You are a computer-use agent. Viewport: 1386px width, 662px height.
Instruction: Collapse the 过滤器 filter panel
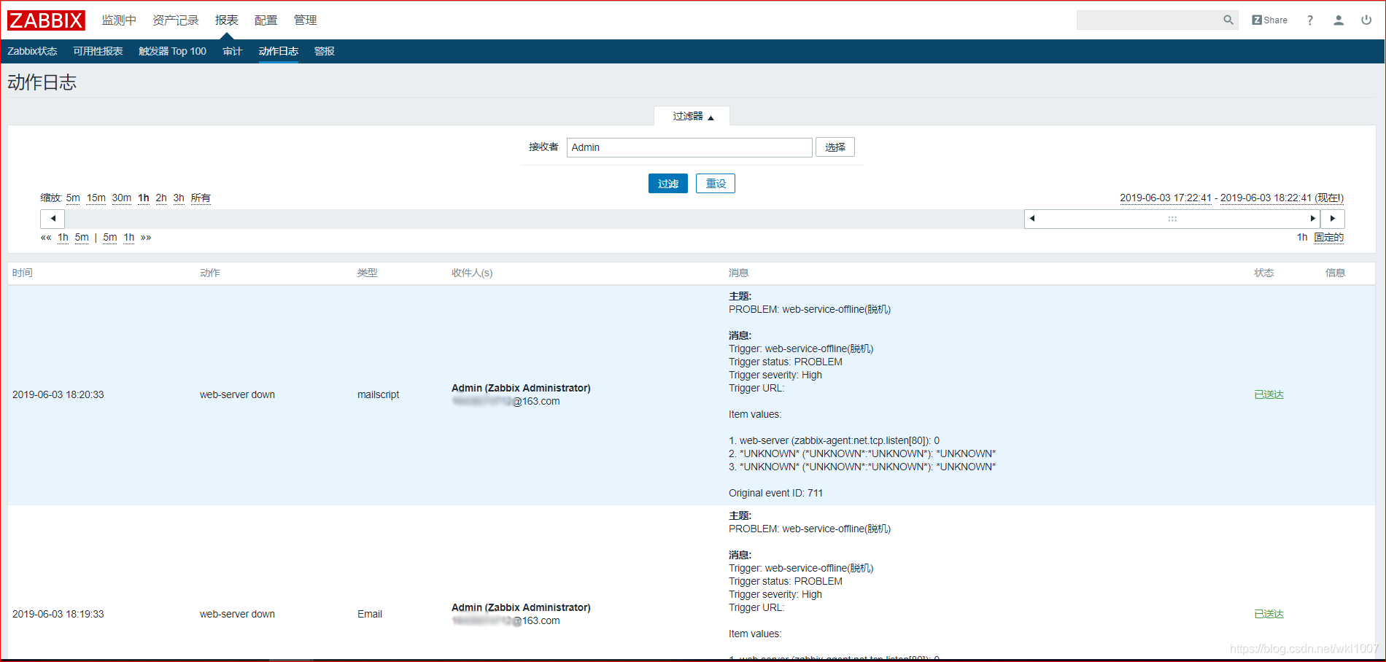pyautogui.click(x=692, y=117)
